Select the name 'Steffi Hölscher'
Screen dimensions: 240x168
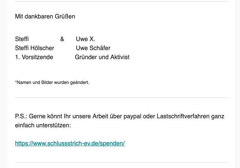(35, 48)
